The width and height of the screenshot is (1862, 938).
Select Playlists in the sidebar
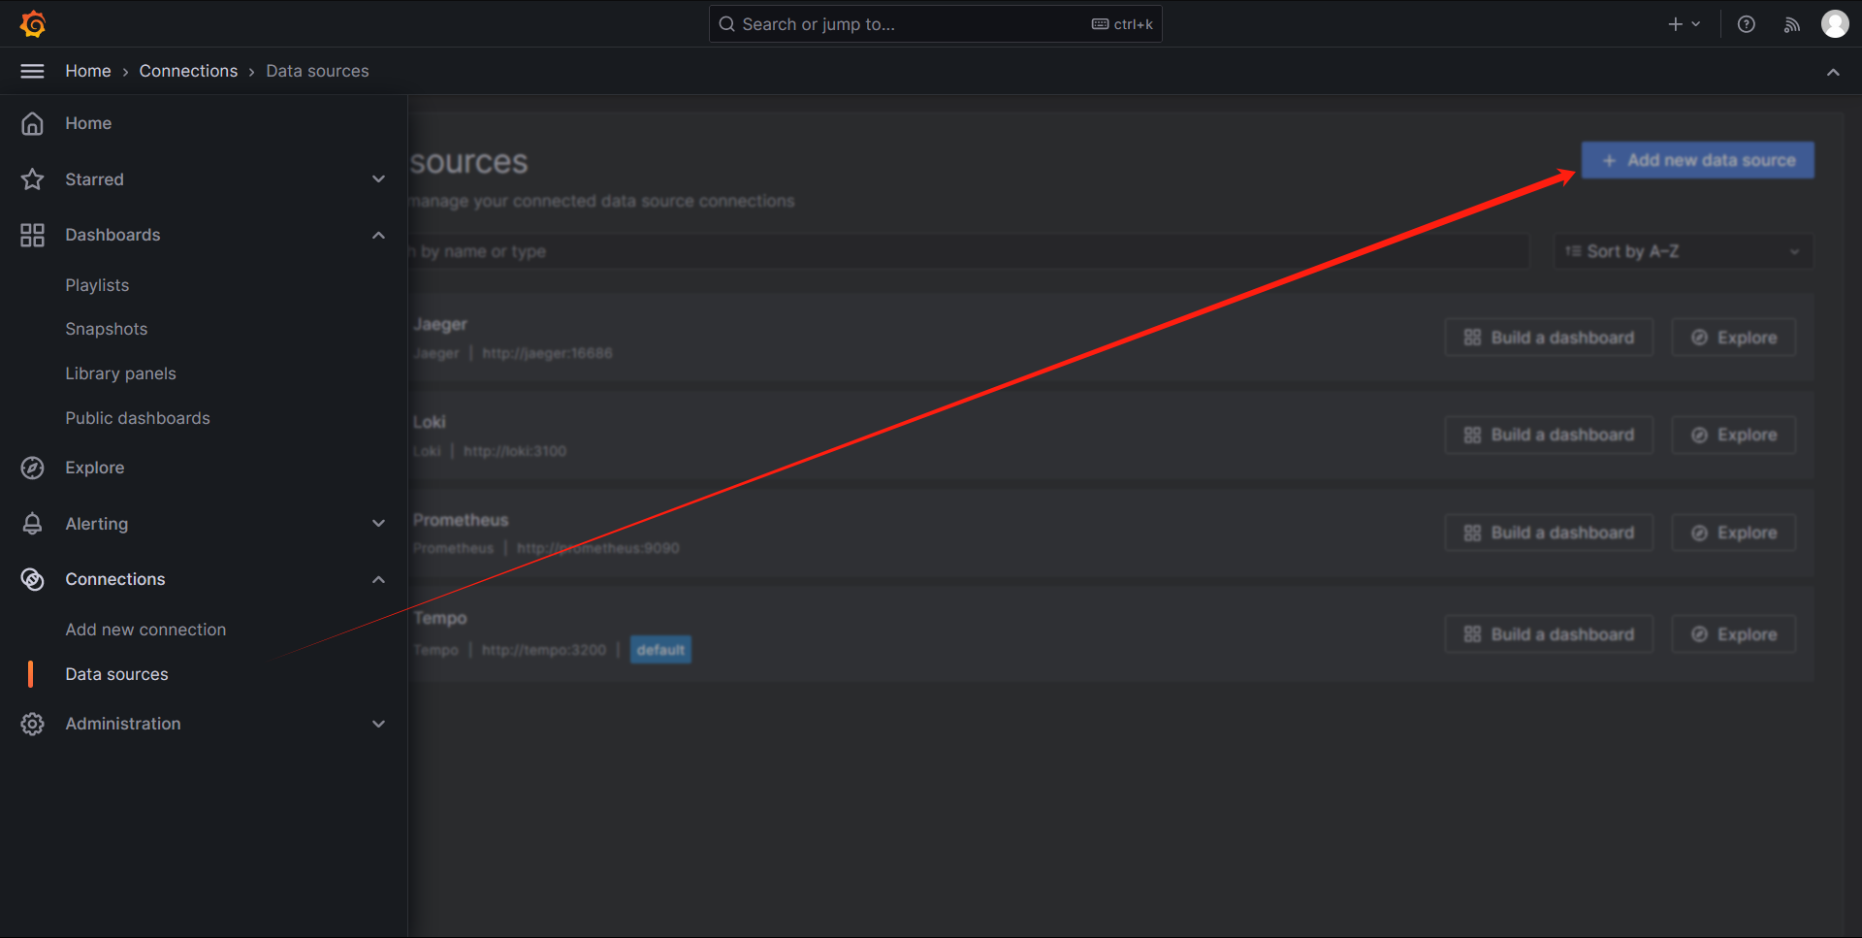(x=97, y=285)
